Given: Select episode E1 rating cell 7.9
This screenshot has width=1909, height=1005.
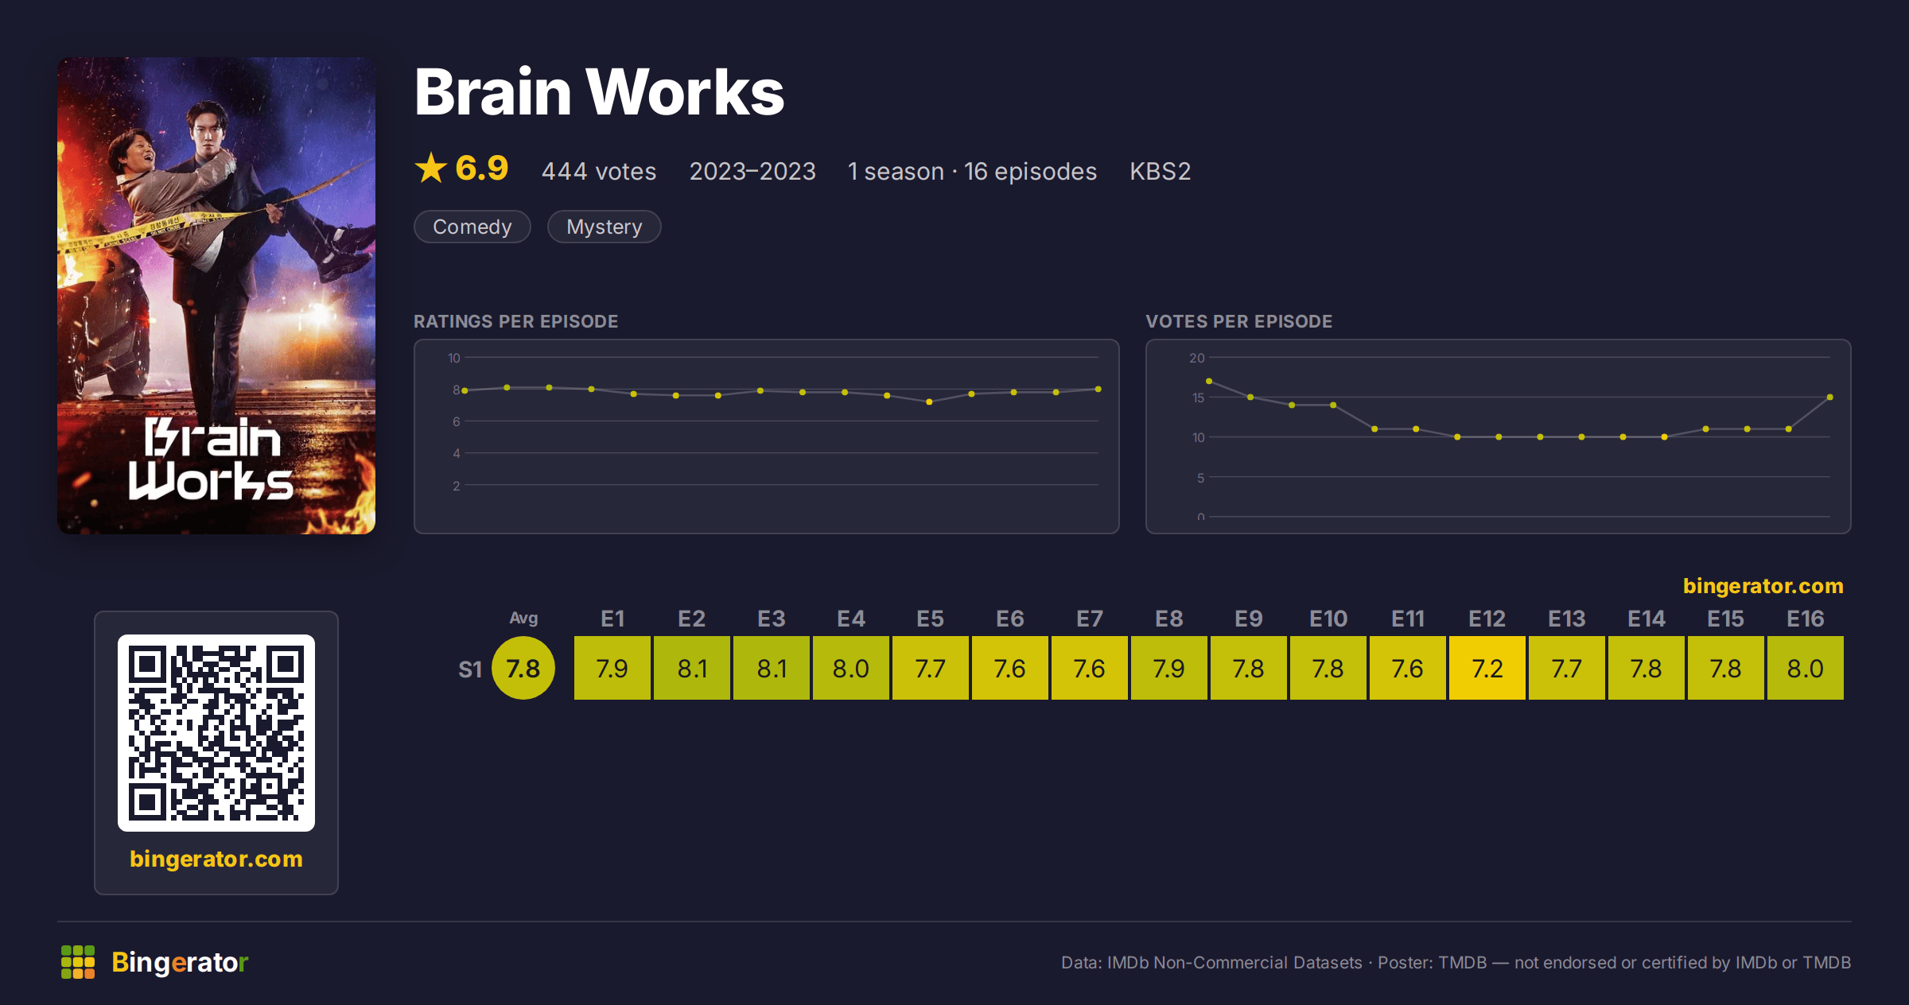Looking at the screenshot, I should (612, 668).
